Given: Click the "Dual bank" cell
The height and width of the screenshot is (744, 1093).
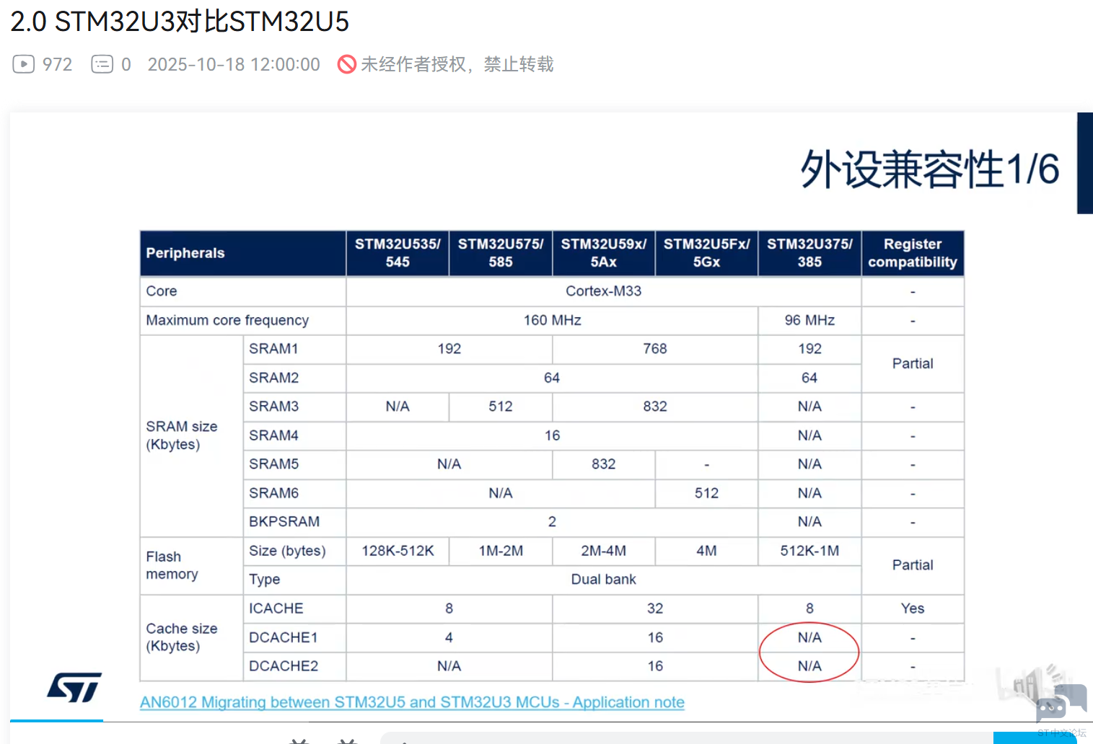Looking at the screenshot, I should click(604, 580).
